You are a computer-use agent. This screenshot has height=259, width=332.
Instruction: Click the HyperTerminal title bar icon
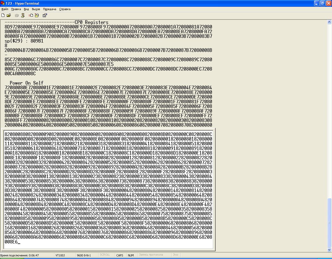[x=3, y=3]
